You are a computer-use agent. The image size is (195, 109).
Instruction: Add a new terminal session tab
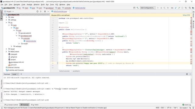(x=21, y=74)
